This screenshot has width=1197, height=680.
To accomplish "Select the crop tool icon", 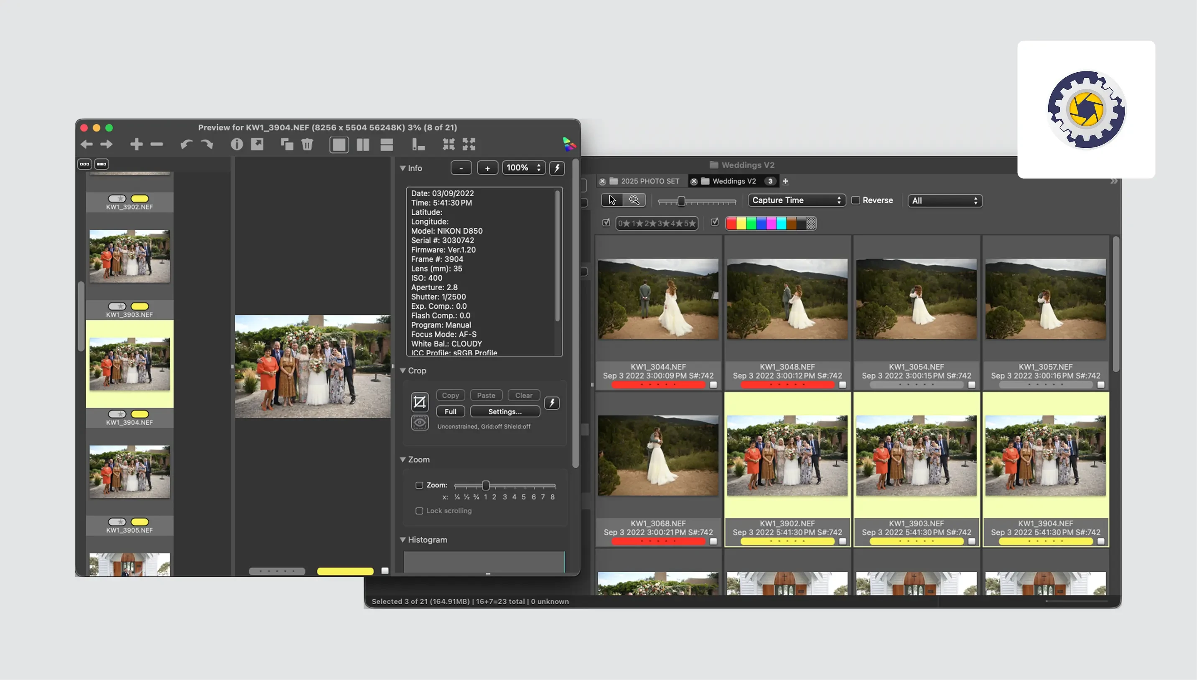I will pos(419,402).
